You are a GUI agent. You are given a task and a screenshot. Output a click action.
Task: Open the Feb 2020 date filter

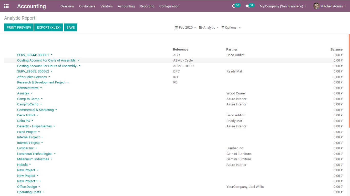tap(186, 28)
